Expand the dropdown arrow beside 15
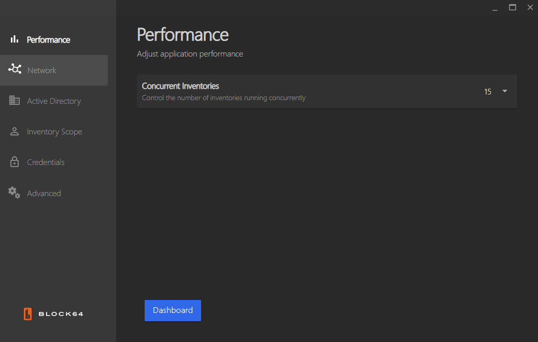This screenshot has height=342, width=538. pyautogui.click(x=504, y=91)
